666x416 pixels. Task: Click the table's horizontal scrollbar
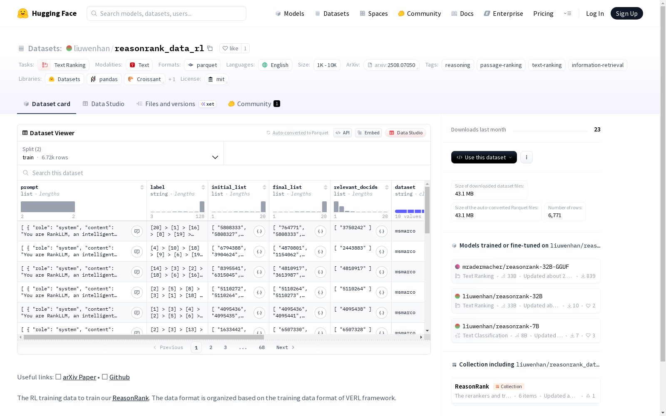click(144, 337)
